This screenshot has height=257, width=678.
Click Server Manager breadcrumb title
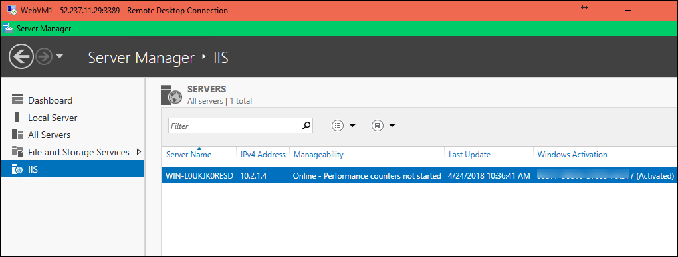142,58
